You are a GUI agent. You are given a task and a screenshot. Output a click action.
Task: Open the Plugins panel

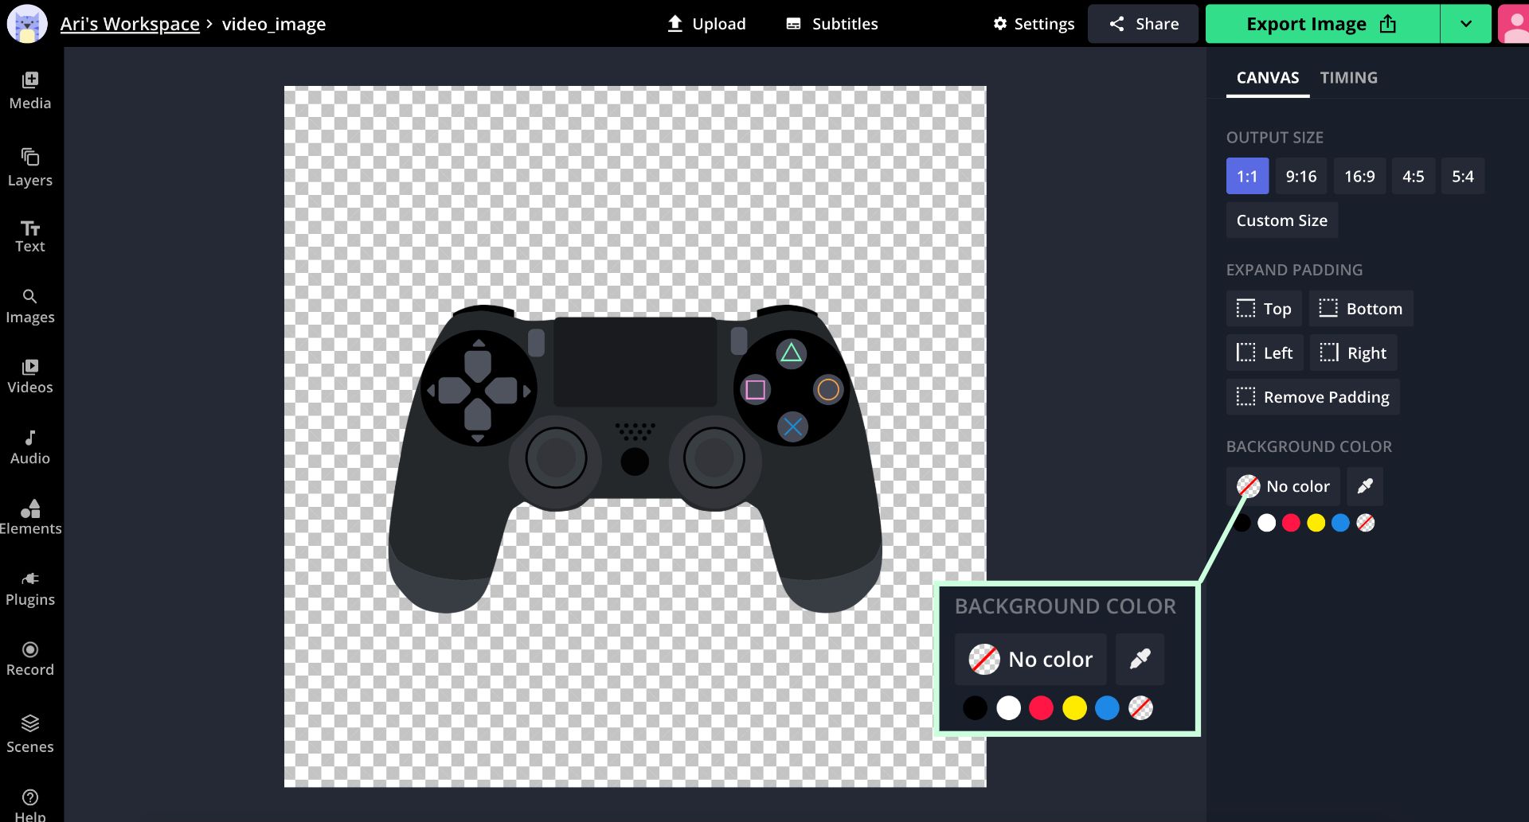[x=30, y=589]
